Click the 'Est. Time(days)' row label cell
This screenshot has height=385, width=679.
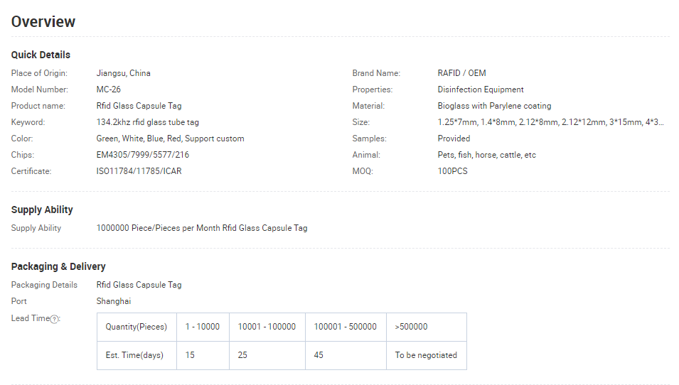(x=137, y=355)
